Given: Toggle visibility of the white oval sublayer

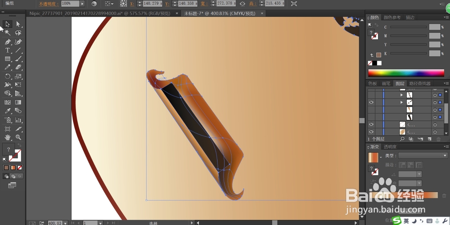Looking at the screenshot, I should [371, 124].
